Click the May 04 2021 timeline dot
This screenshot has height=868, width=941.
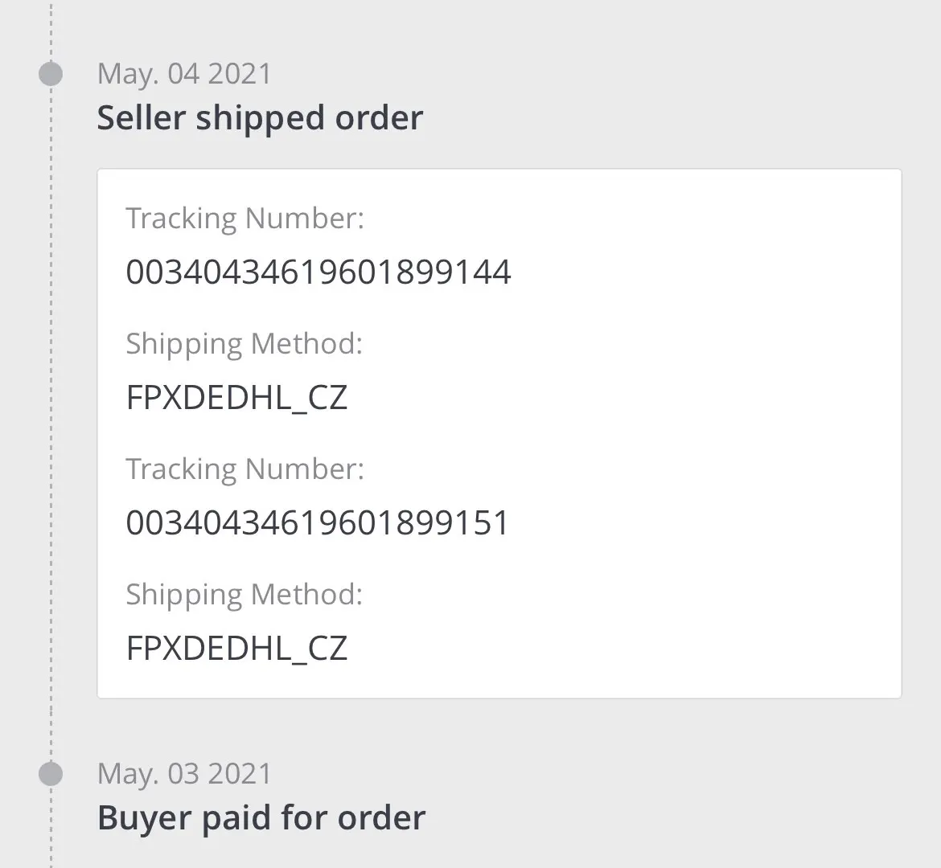click(51, 74)
